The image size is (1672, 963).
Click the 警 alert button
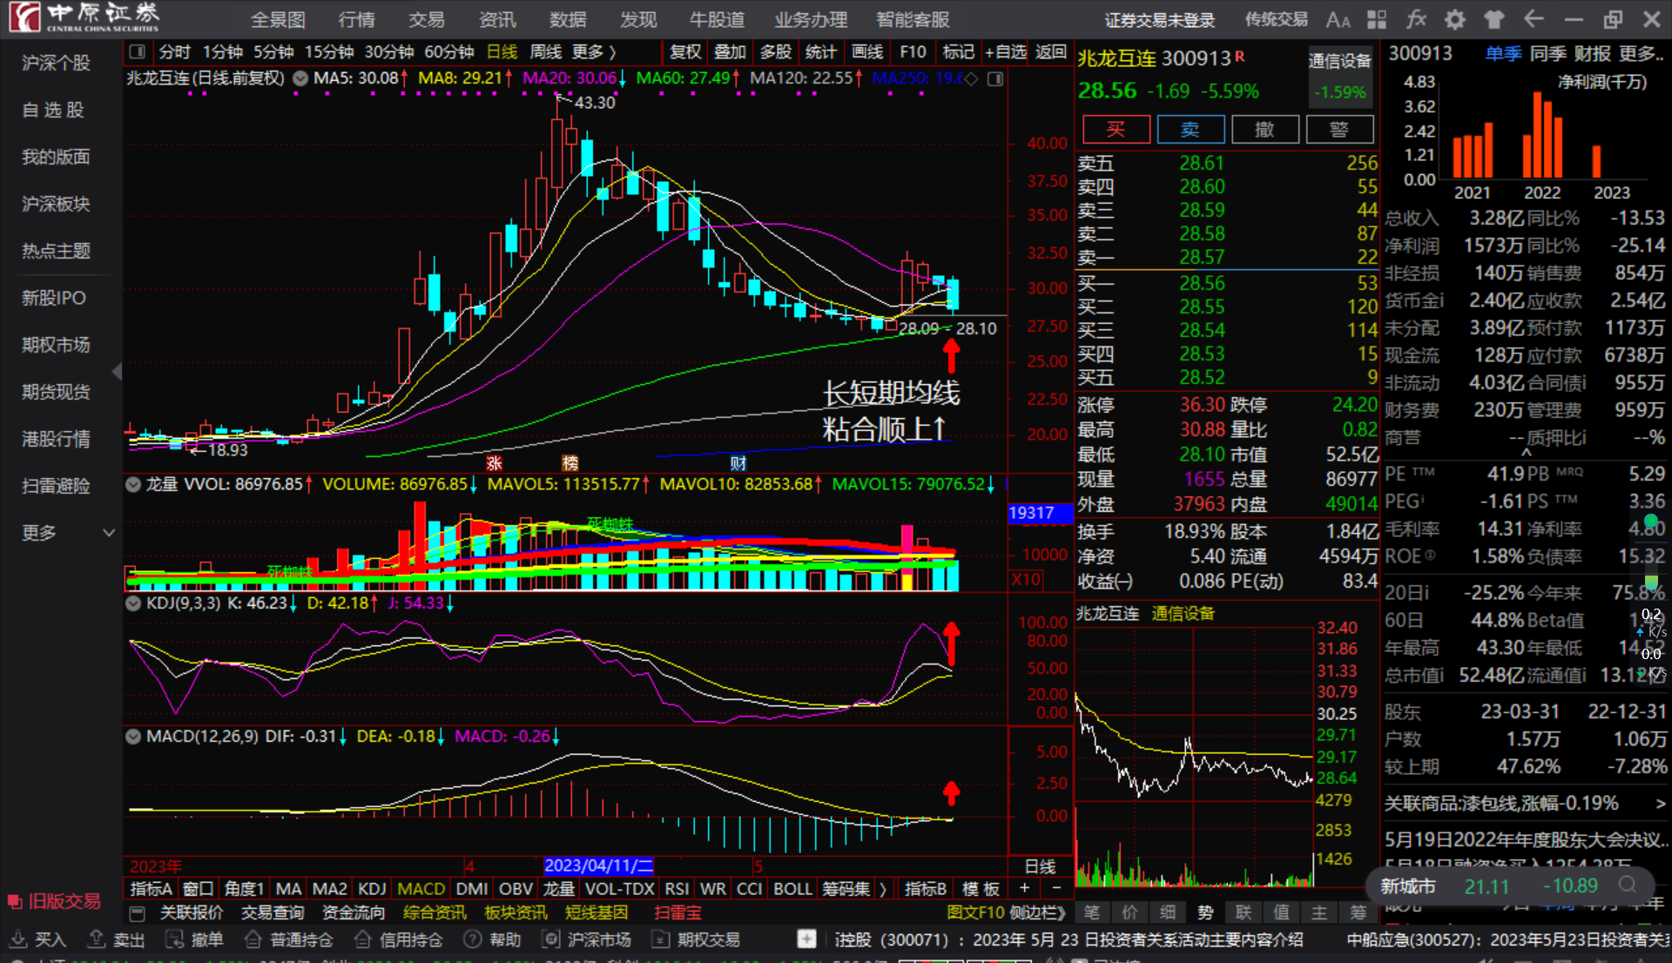(x=1339, y=130)
